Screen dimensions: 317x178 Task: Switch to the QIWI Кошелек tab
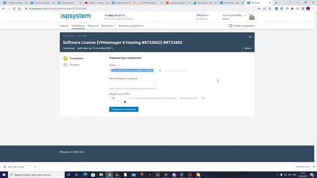pos(150,3)
